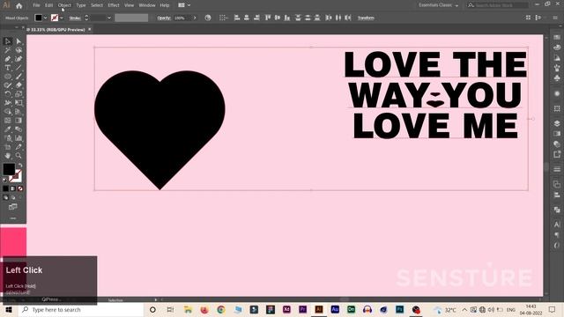The image size is (564, 317).
Task: Choose the Paintbrush tool
Action: [19, 77]
